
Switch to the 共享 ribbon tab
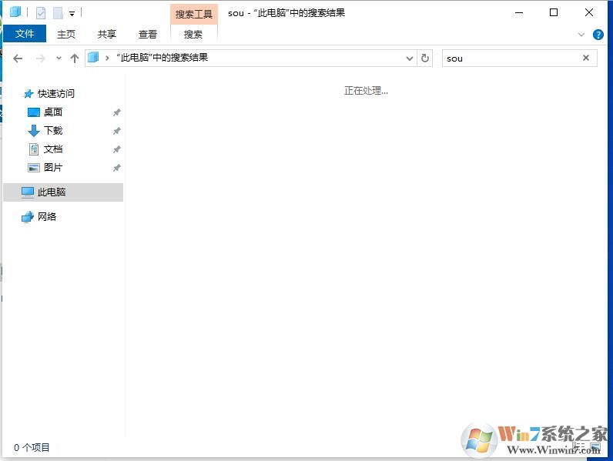point(107,34)
